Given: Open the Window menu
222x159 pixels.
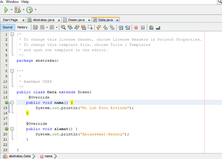Looking at the screenshot, I should [x=12, y=2].
